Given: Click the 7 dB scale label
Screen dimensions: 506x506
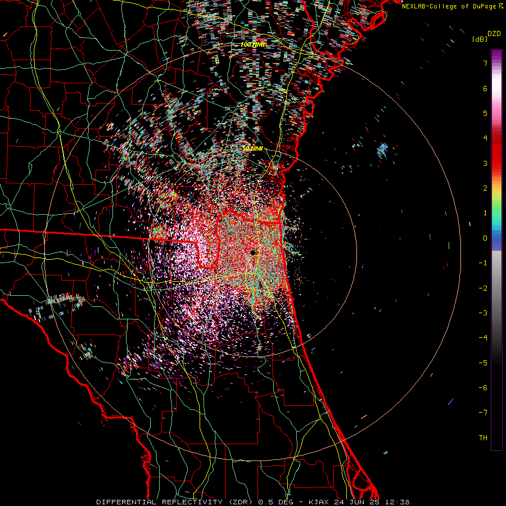Looking at the screenshot, I should point(485,63).
